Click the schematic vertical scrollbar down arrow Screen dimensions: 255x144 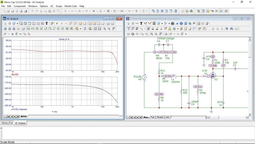pos(250,114)
